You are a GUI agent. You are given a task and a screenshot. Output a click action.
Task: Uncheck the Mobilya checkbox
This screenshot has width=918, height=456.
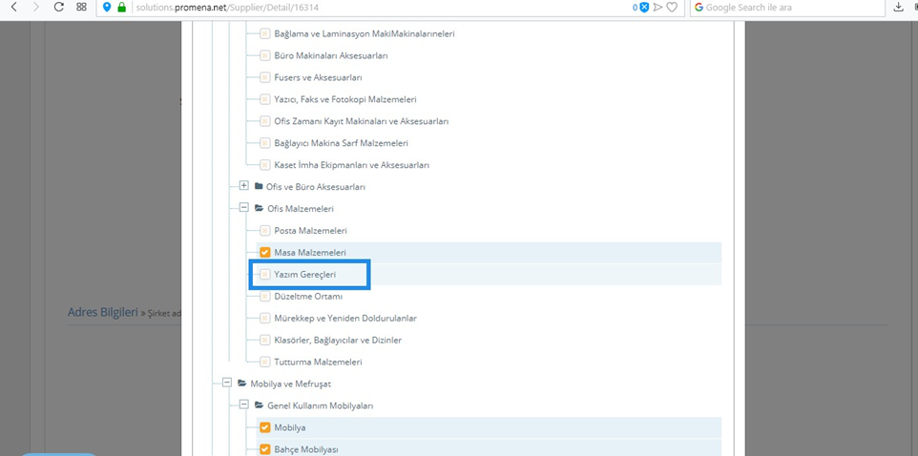(265, 427)
